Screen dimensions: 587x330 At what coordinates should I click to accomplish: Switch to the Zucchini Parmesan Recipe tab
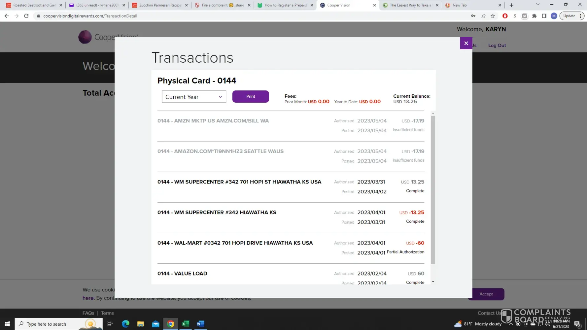[160, 5]
